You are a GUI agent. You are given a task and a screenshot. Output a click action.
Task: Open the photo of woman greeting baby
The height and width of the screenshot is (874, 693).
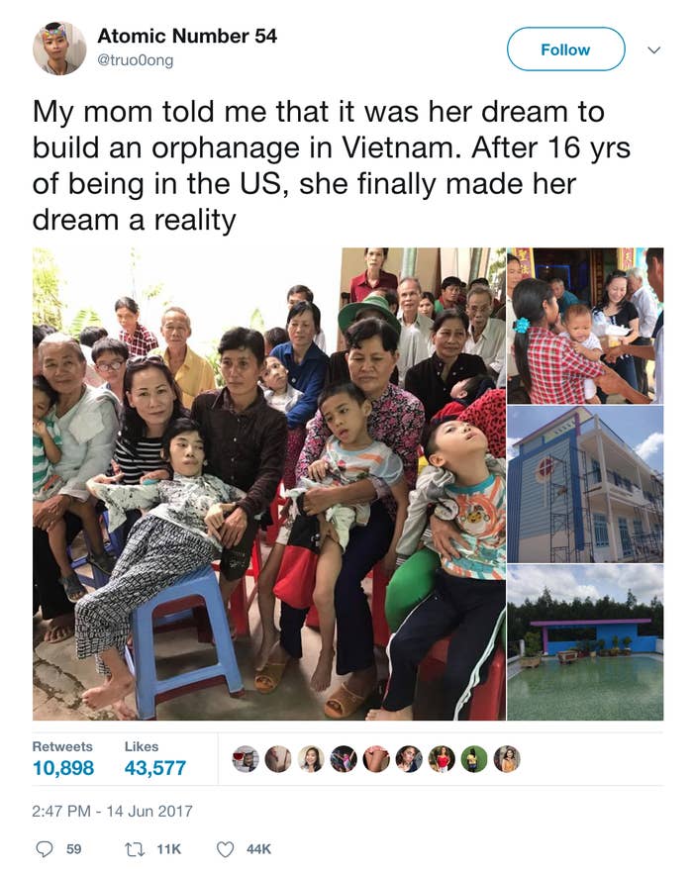coord(585,326)
